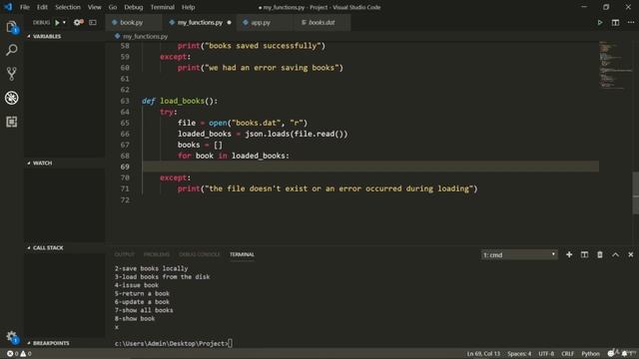Open the Selection menu

(68, 7)
